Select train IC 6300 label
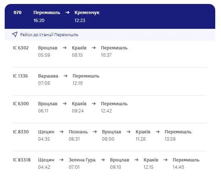Image resolution: width=221 pixels, height=182 pixels. point(21,104)
